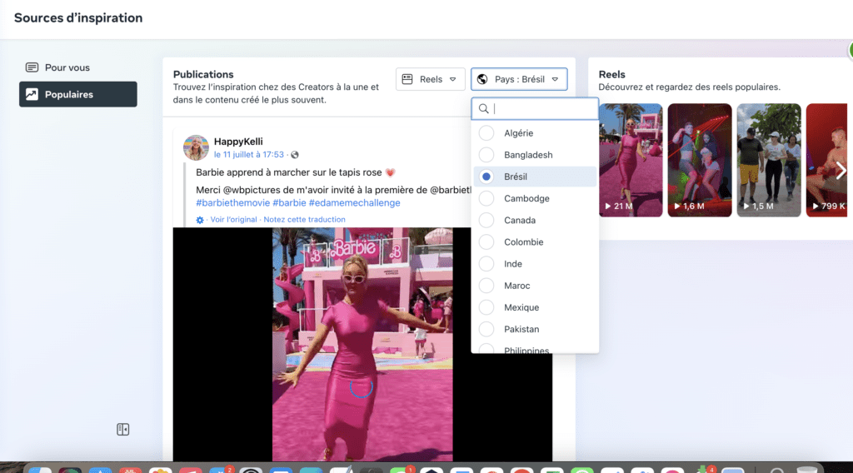Switch to the Pour vous tab

[x=67, y=67]
